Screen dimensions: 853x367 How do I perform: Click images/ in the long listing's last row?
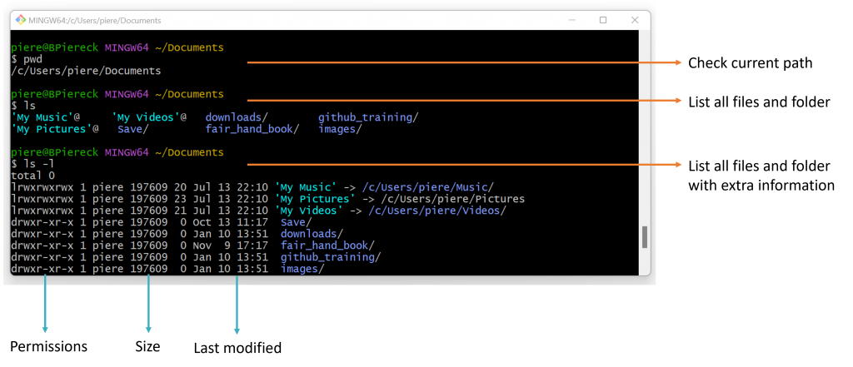[x=302, y=270]
